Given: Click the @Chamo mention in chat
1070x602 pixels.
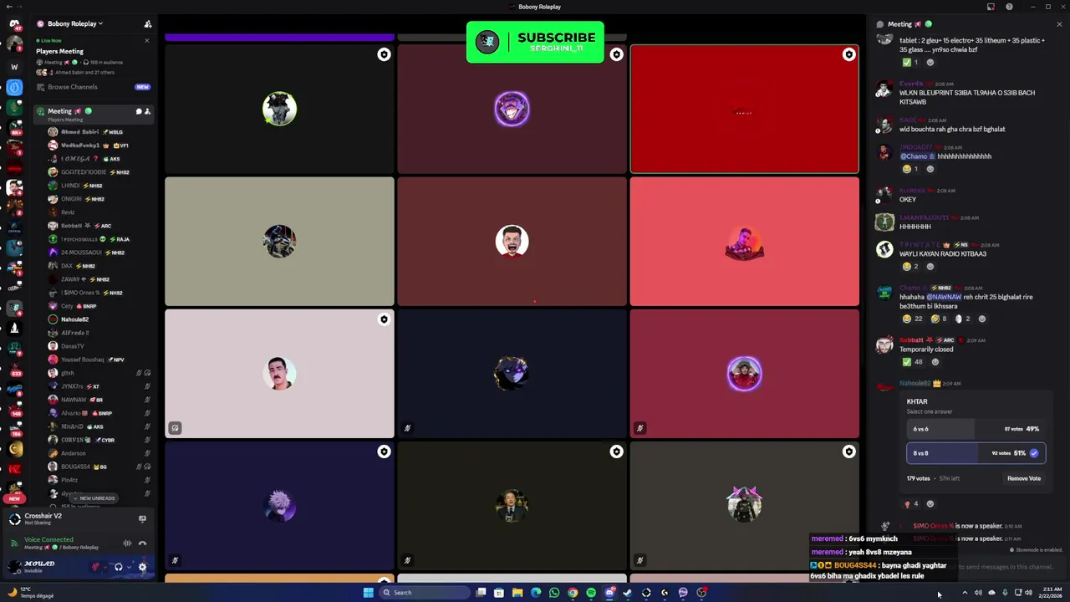Looking at the screenshot, I should click(x=917, y=156).
